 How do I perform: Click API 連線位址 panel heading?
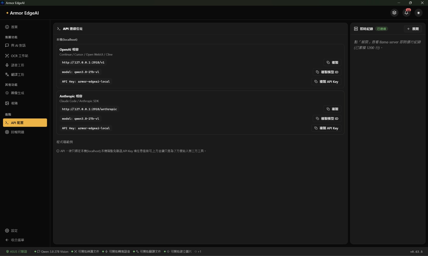pyautogui.click(x=73, y=29)
